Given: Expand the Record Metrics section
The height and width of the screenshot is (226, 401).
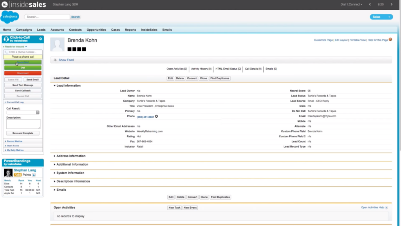Looking at the screenshot, I should point(13,141).
